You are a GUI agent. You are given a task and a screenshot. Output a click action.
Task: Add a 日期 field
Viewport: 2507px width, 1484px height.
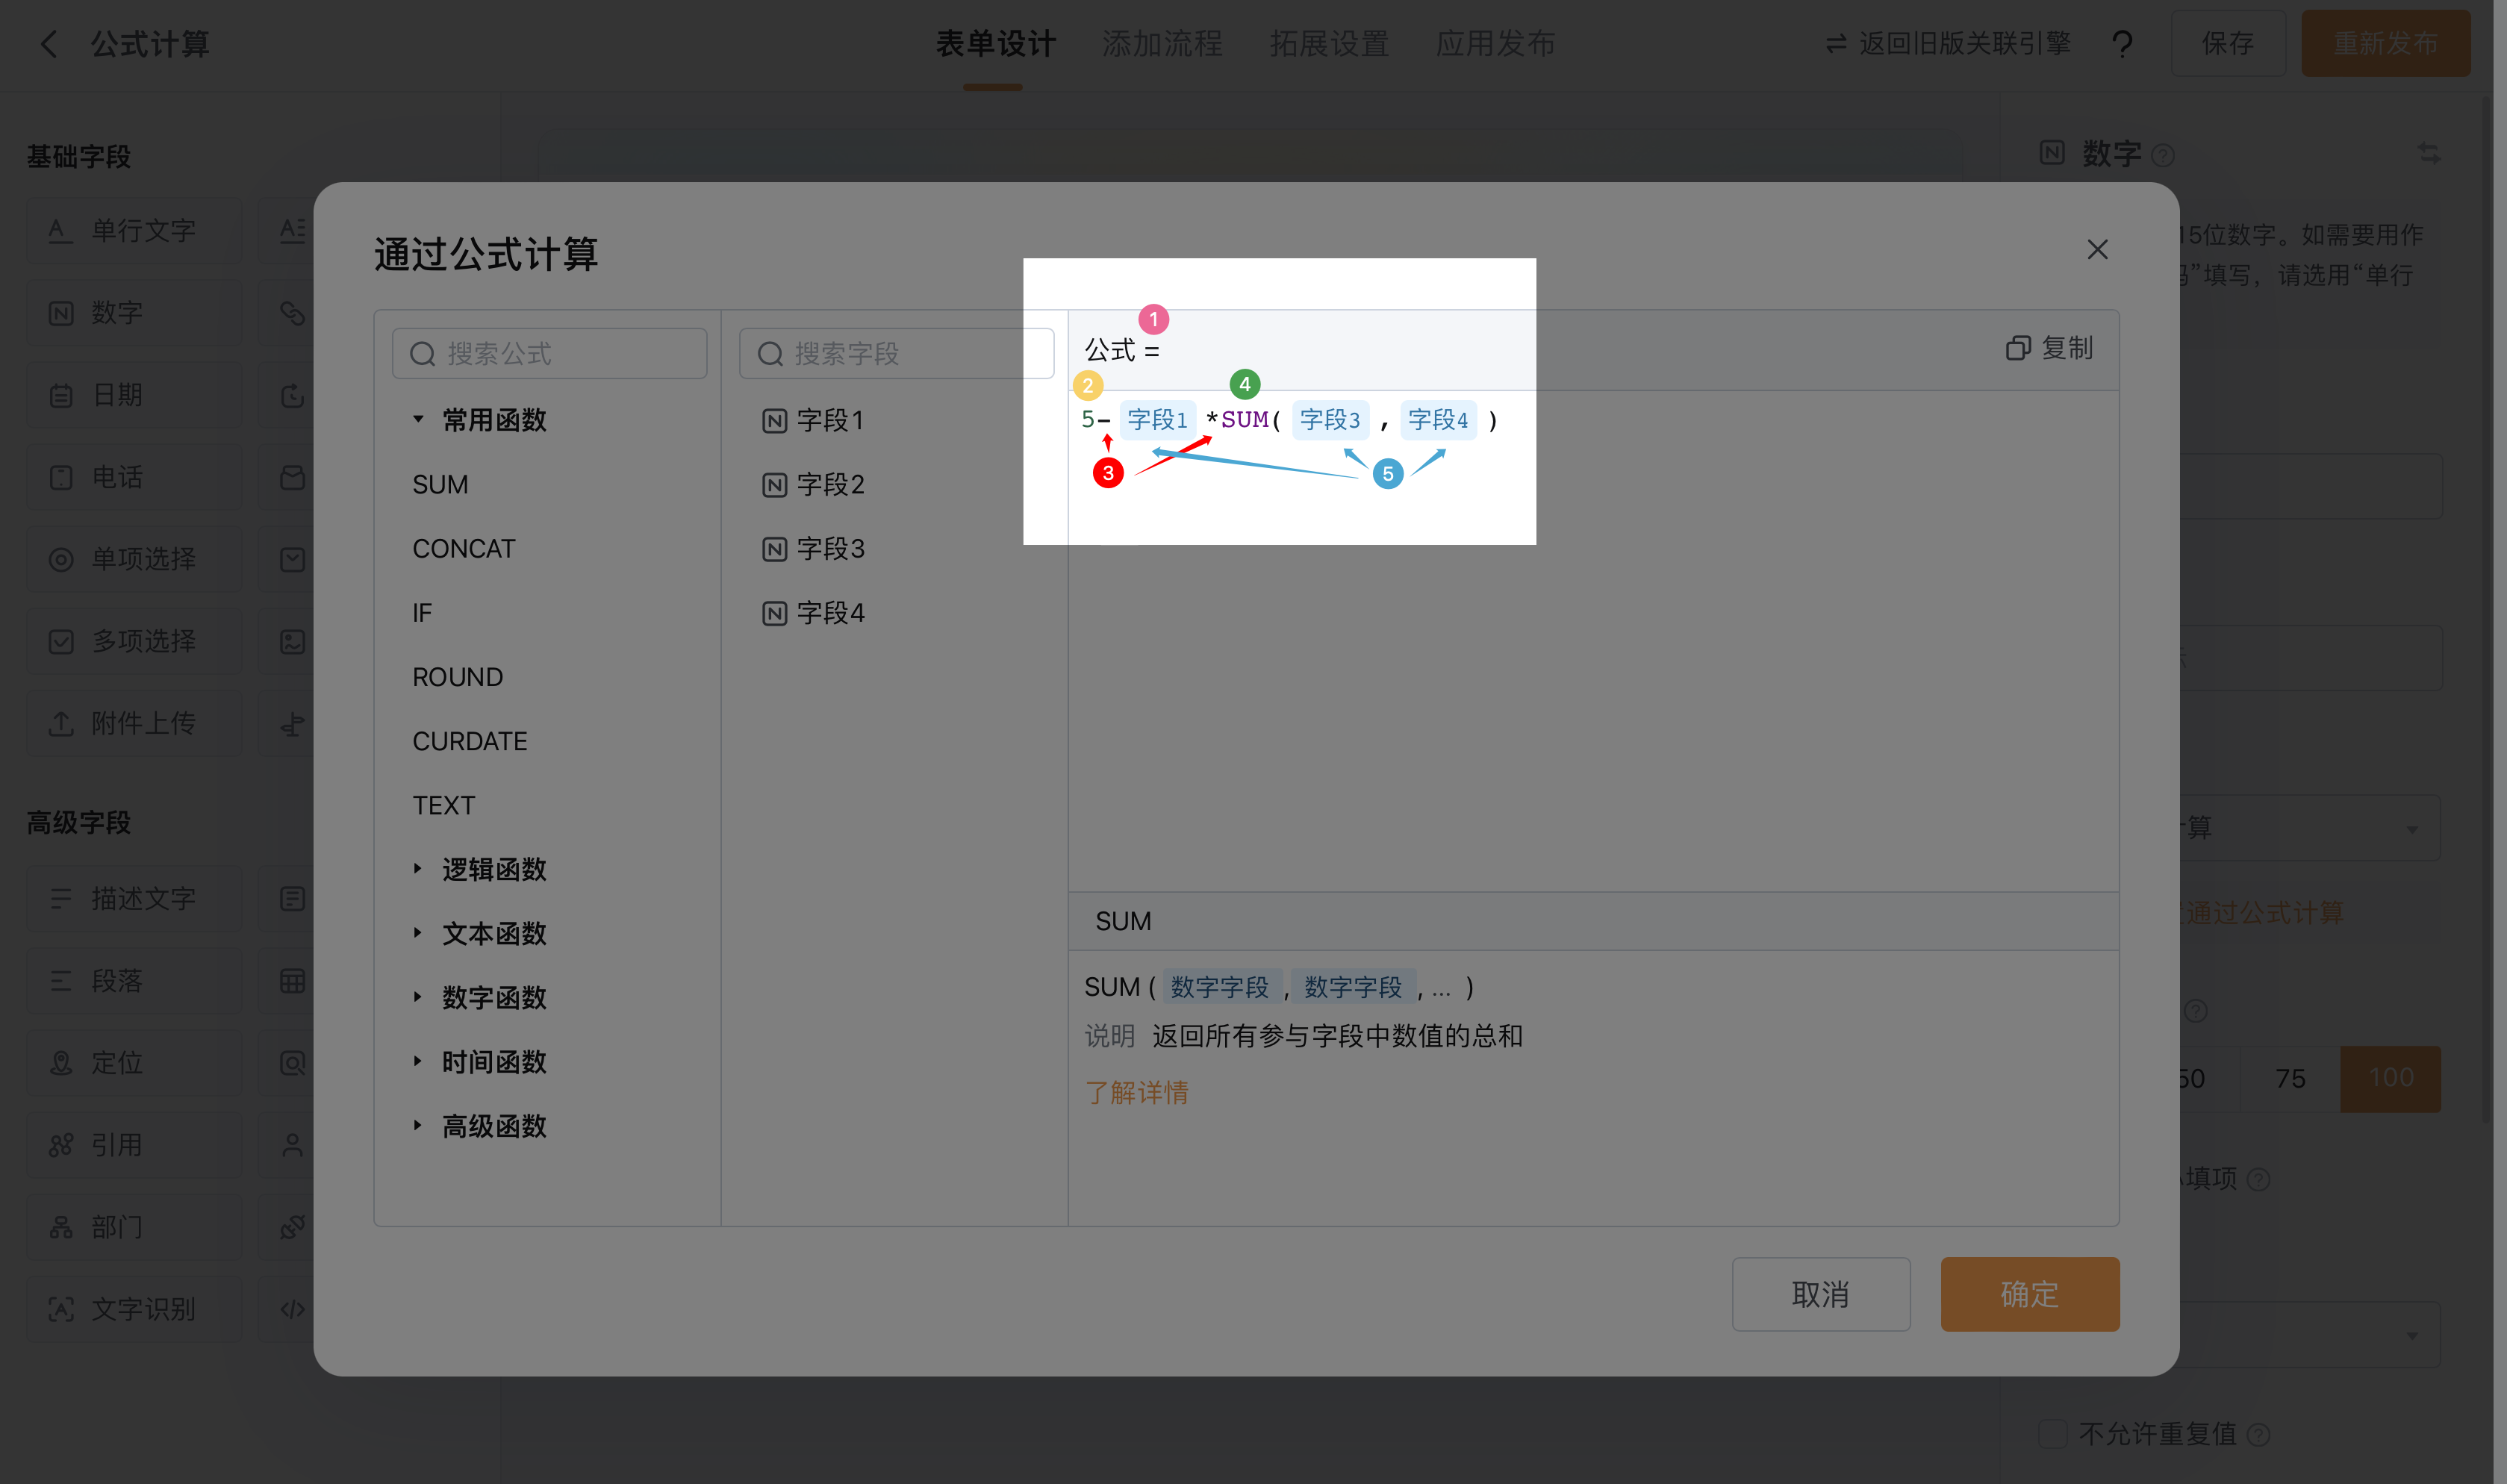tap(134, 395)
